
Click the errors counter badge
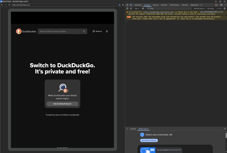tap(217, 5)
